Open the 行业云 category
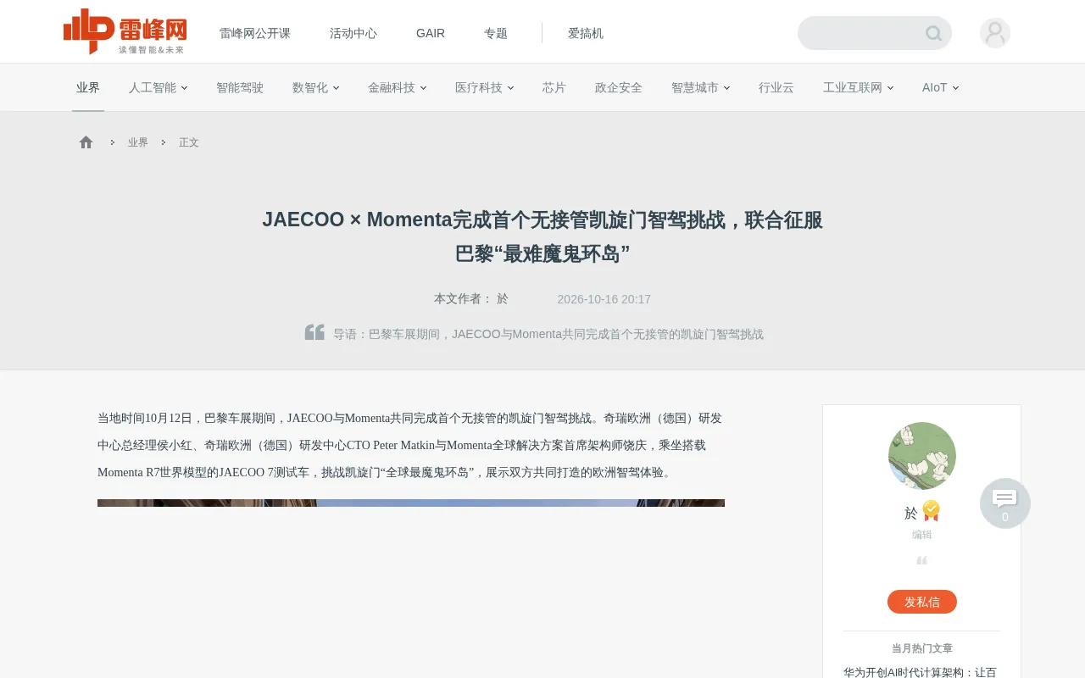 point(776,87)
